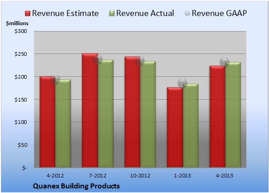Select the green actual bar for 4-2012
The width and height of the screenshot is (269, 193).
(x=63, y=123)
